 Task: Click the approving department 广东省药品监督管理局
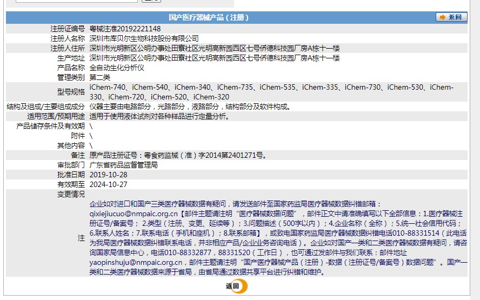click(x=123, y=165)
